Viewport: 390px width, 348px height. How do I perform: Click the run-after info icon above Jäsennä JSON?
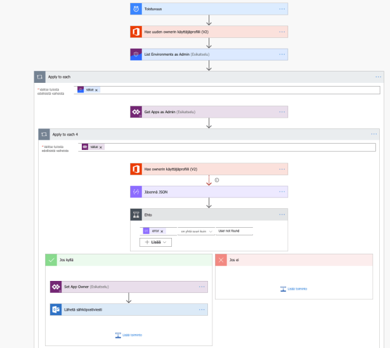(x=218, y=180)
